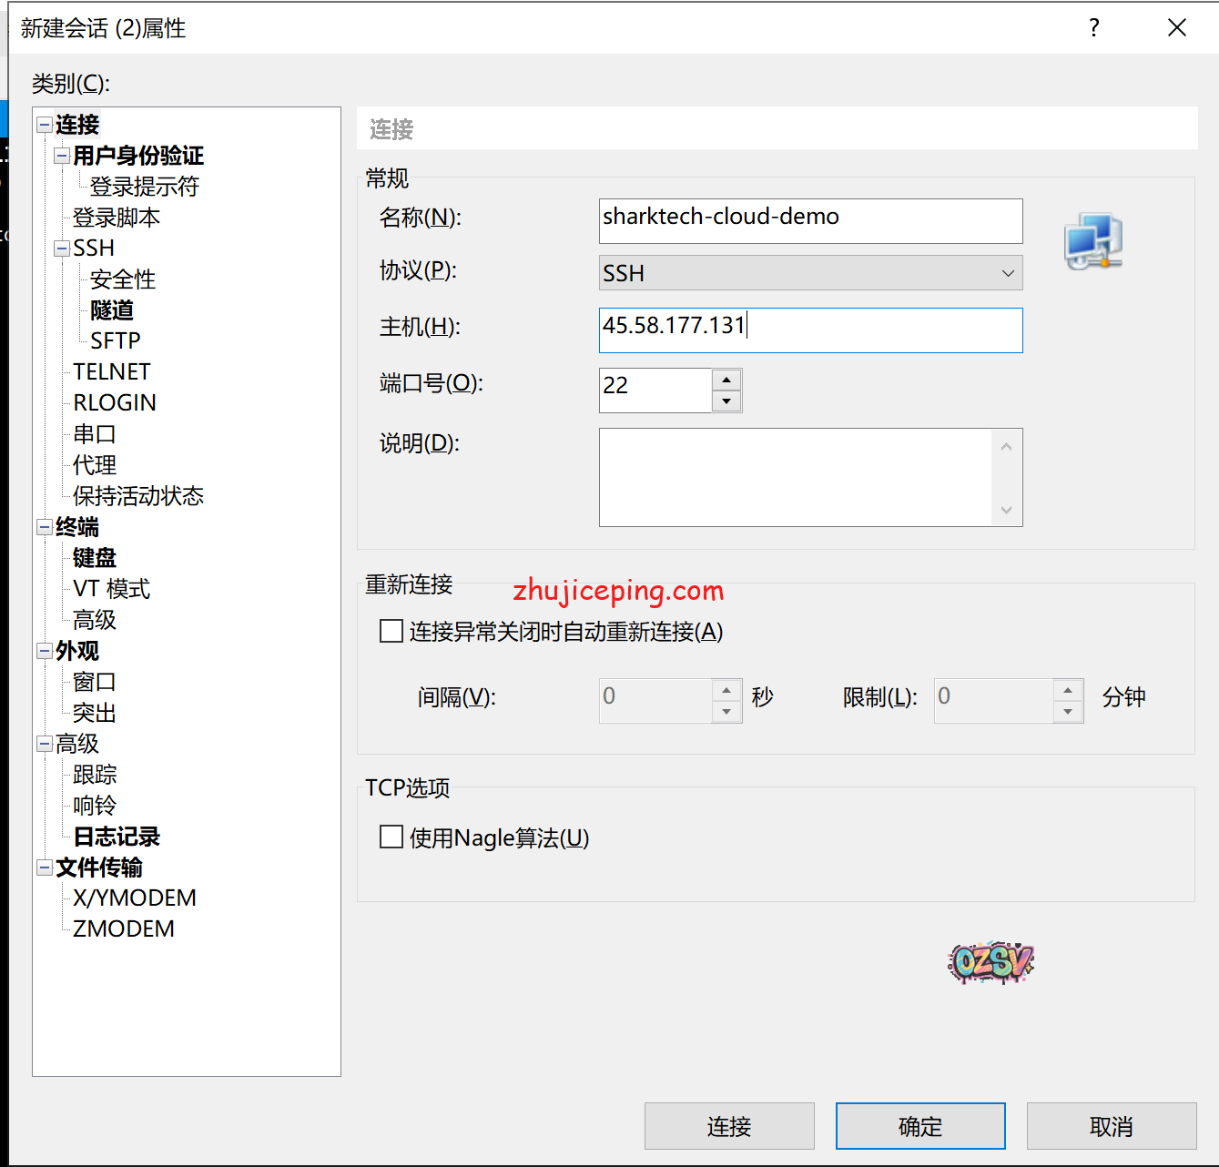Viewport: 1219px width, 1167px height.
Task: Click the network computers session icon
Action: (x=1092, y=241)
